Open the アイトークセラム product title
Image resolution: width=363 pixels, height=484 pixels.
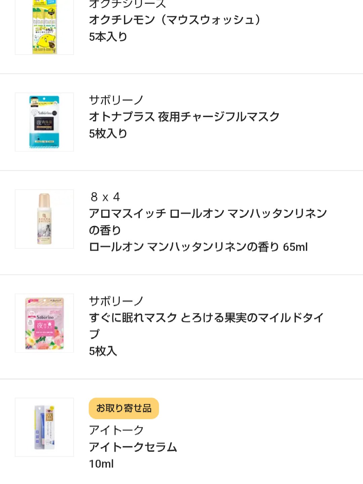pos(133,447)
